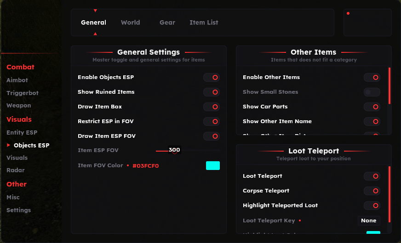The width and height of the screenshot is (401, 243).
Task: Click the Other Items panel scrollbar
Action: click(389, 86)
